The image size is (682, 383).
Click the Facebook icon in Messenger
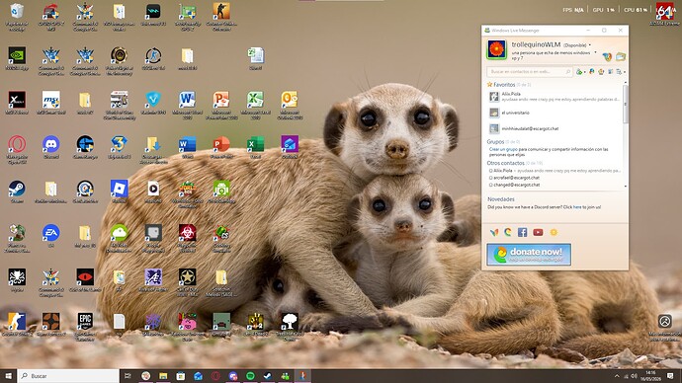[523, 232]
